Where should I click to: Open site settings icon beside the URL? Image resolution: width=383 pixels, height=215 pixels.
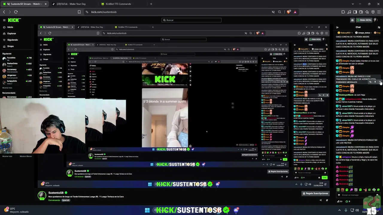[x=87, y=12]
